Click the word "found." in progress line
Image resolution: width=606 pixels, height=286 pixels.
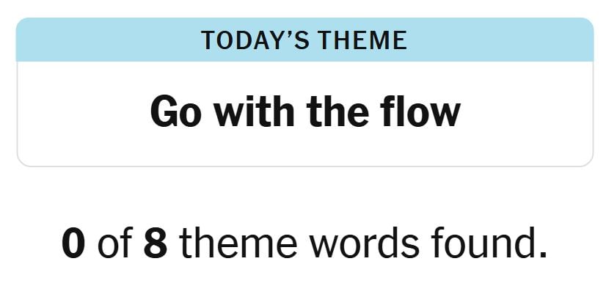489,242
